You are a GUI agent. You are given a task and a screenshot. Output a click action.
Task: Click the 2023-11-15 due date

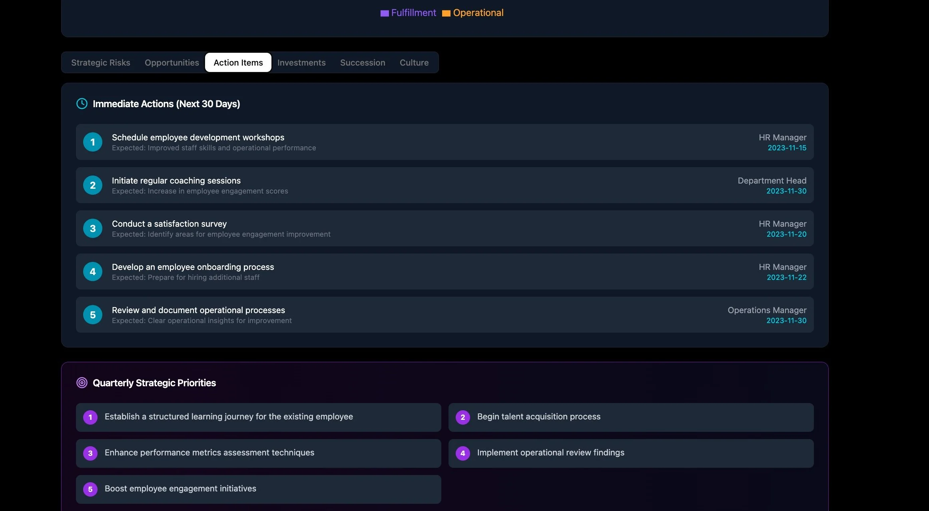tap(787, 148)
